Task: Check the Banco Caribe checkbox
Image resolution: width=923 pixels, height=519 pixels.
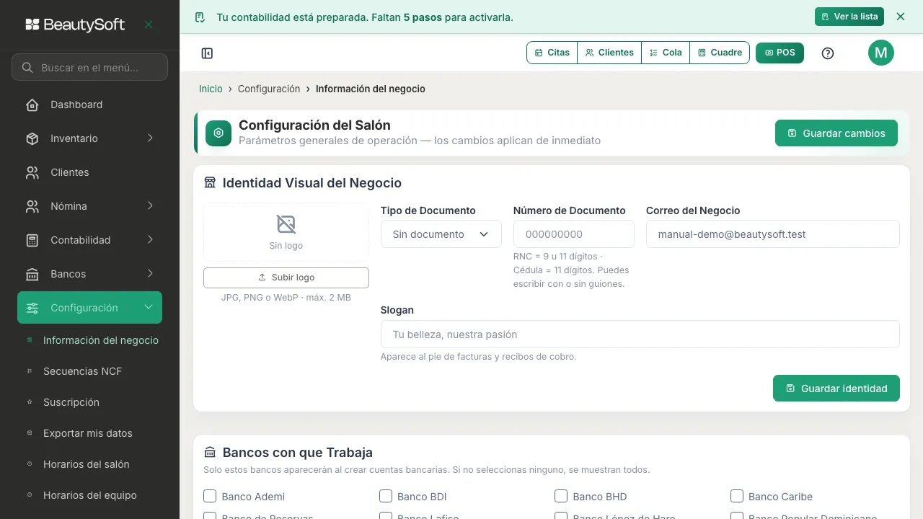Action: tap(737, 496)
